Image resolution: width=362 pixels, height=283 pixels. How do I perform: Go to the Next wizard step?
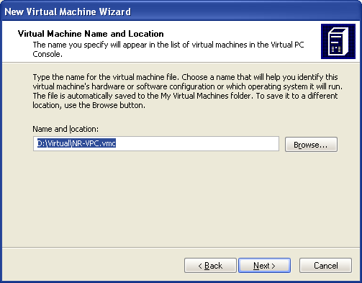(264, 266)
